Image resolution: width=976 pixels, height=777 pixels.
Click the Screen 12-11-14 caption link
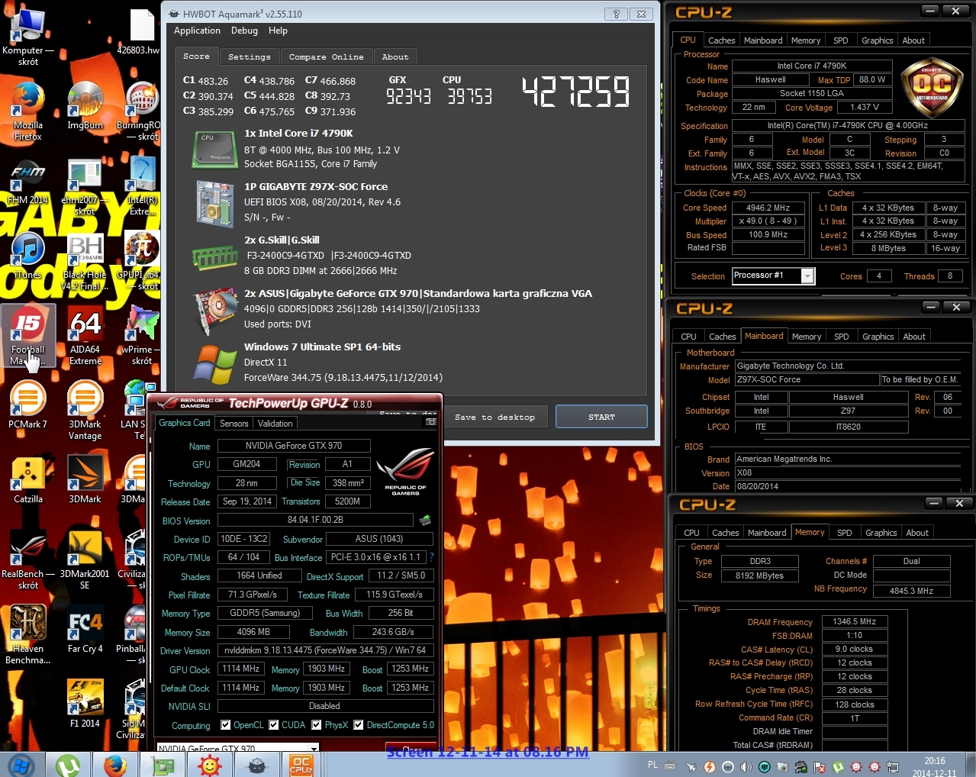[488, 752]
